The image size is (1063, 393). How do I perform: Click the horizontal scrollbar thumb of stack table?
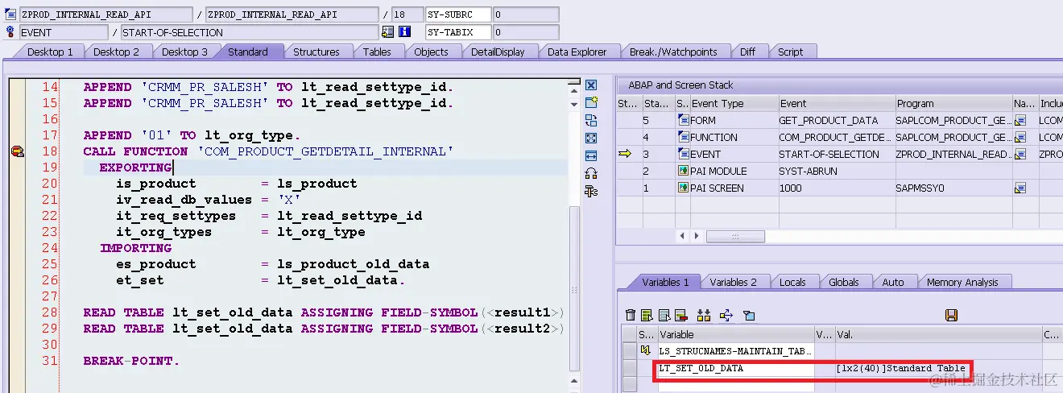click(735, 236)
